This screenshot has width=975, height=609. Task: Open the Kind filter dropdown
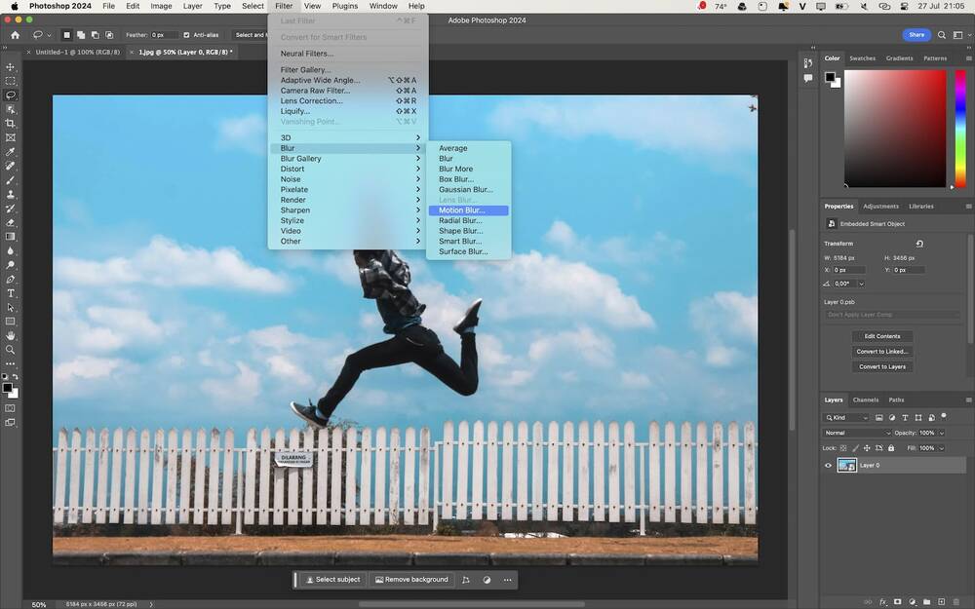click(865, 418)
